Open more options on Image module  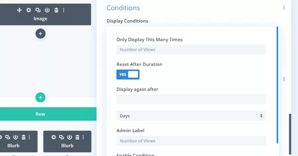64,10
